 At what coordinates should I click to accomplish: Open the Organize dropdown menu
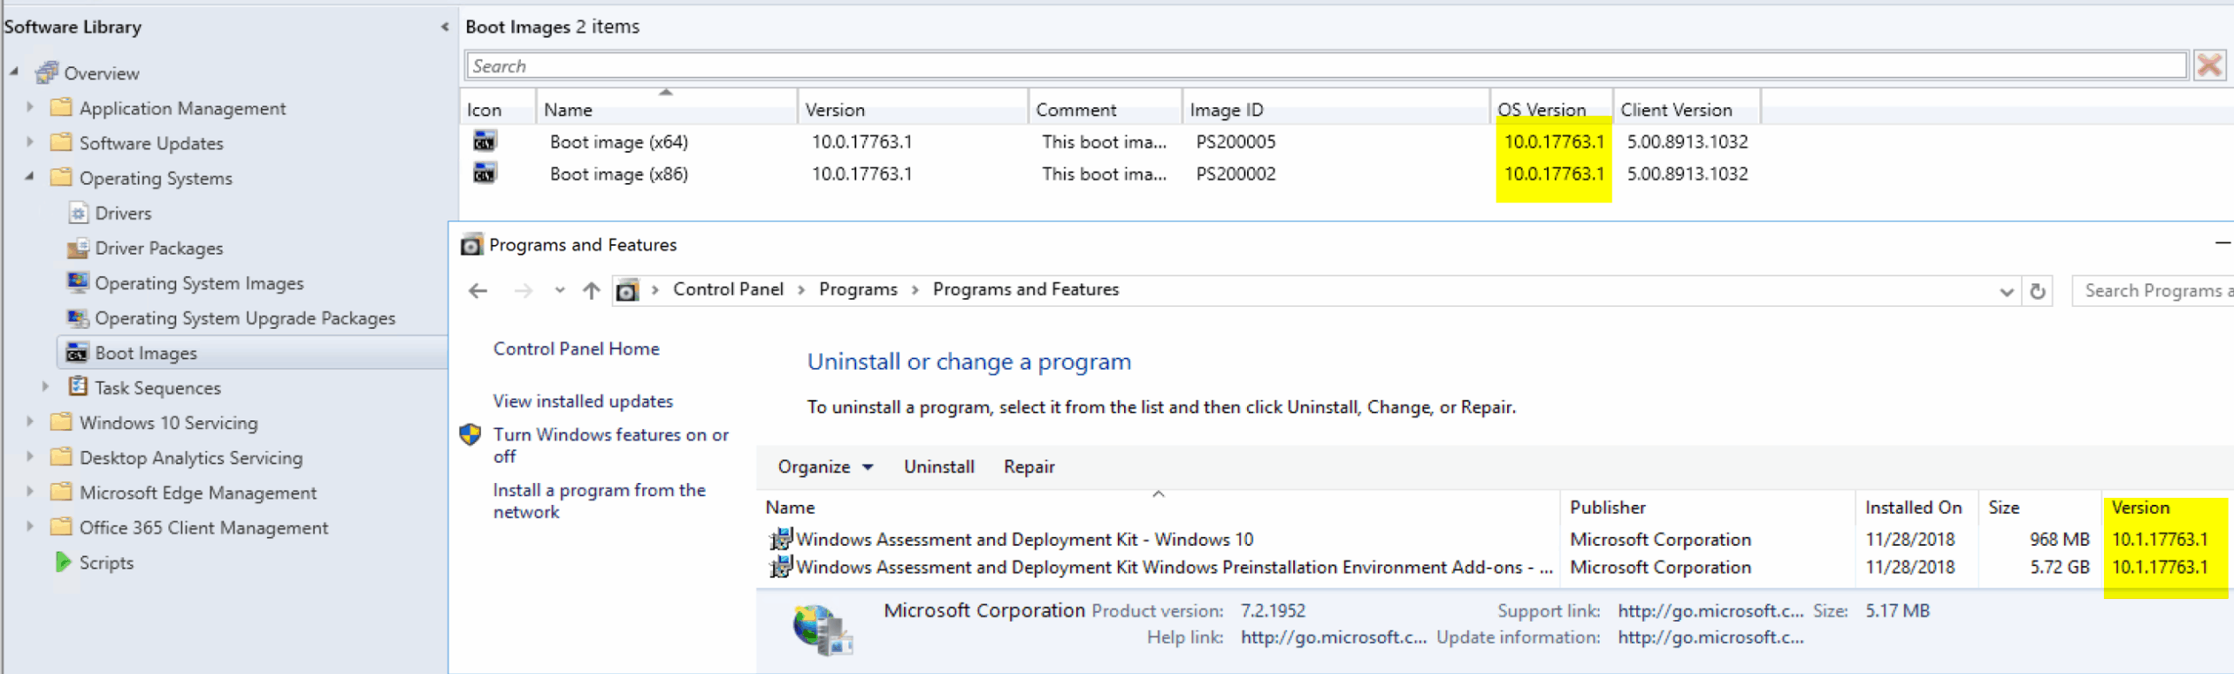point(825,467)
